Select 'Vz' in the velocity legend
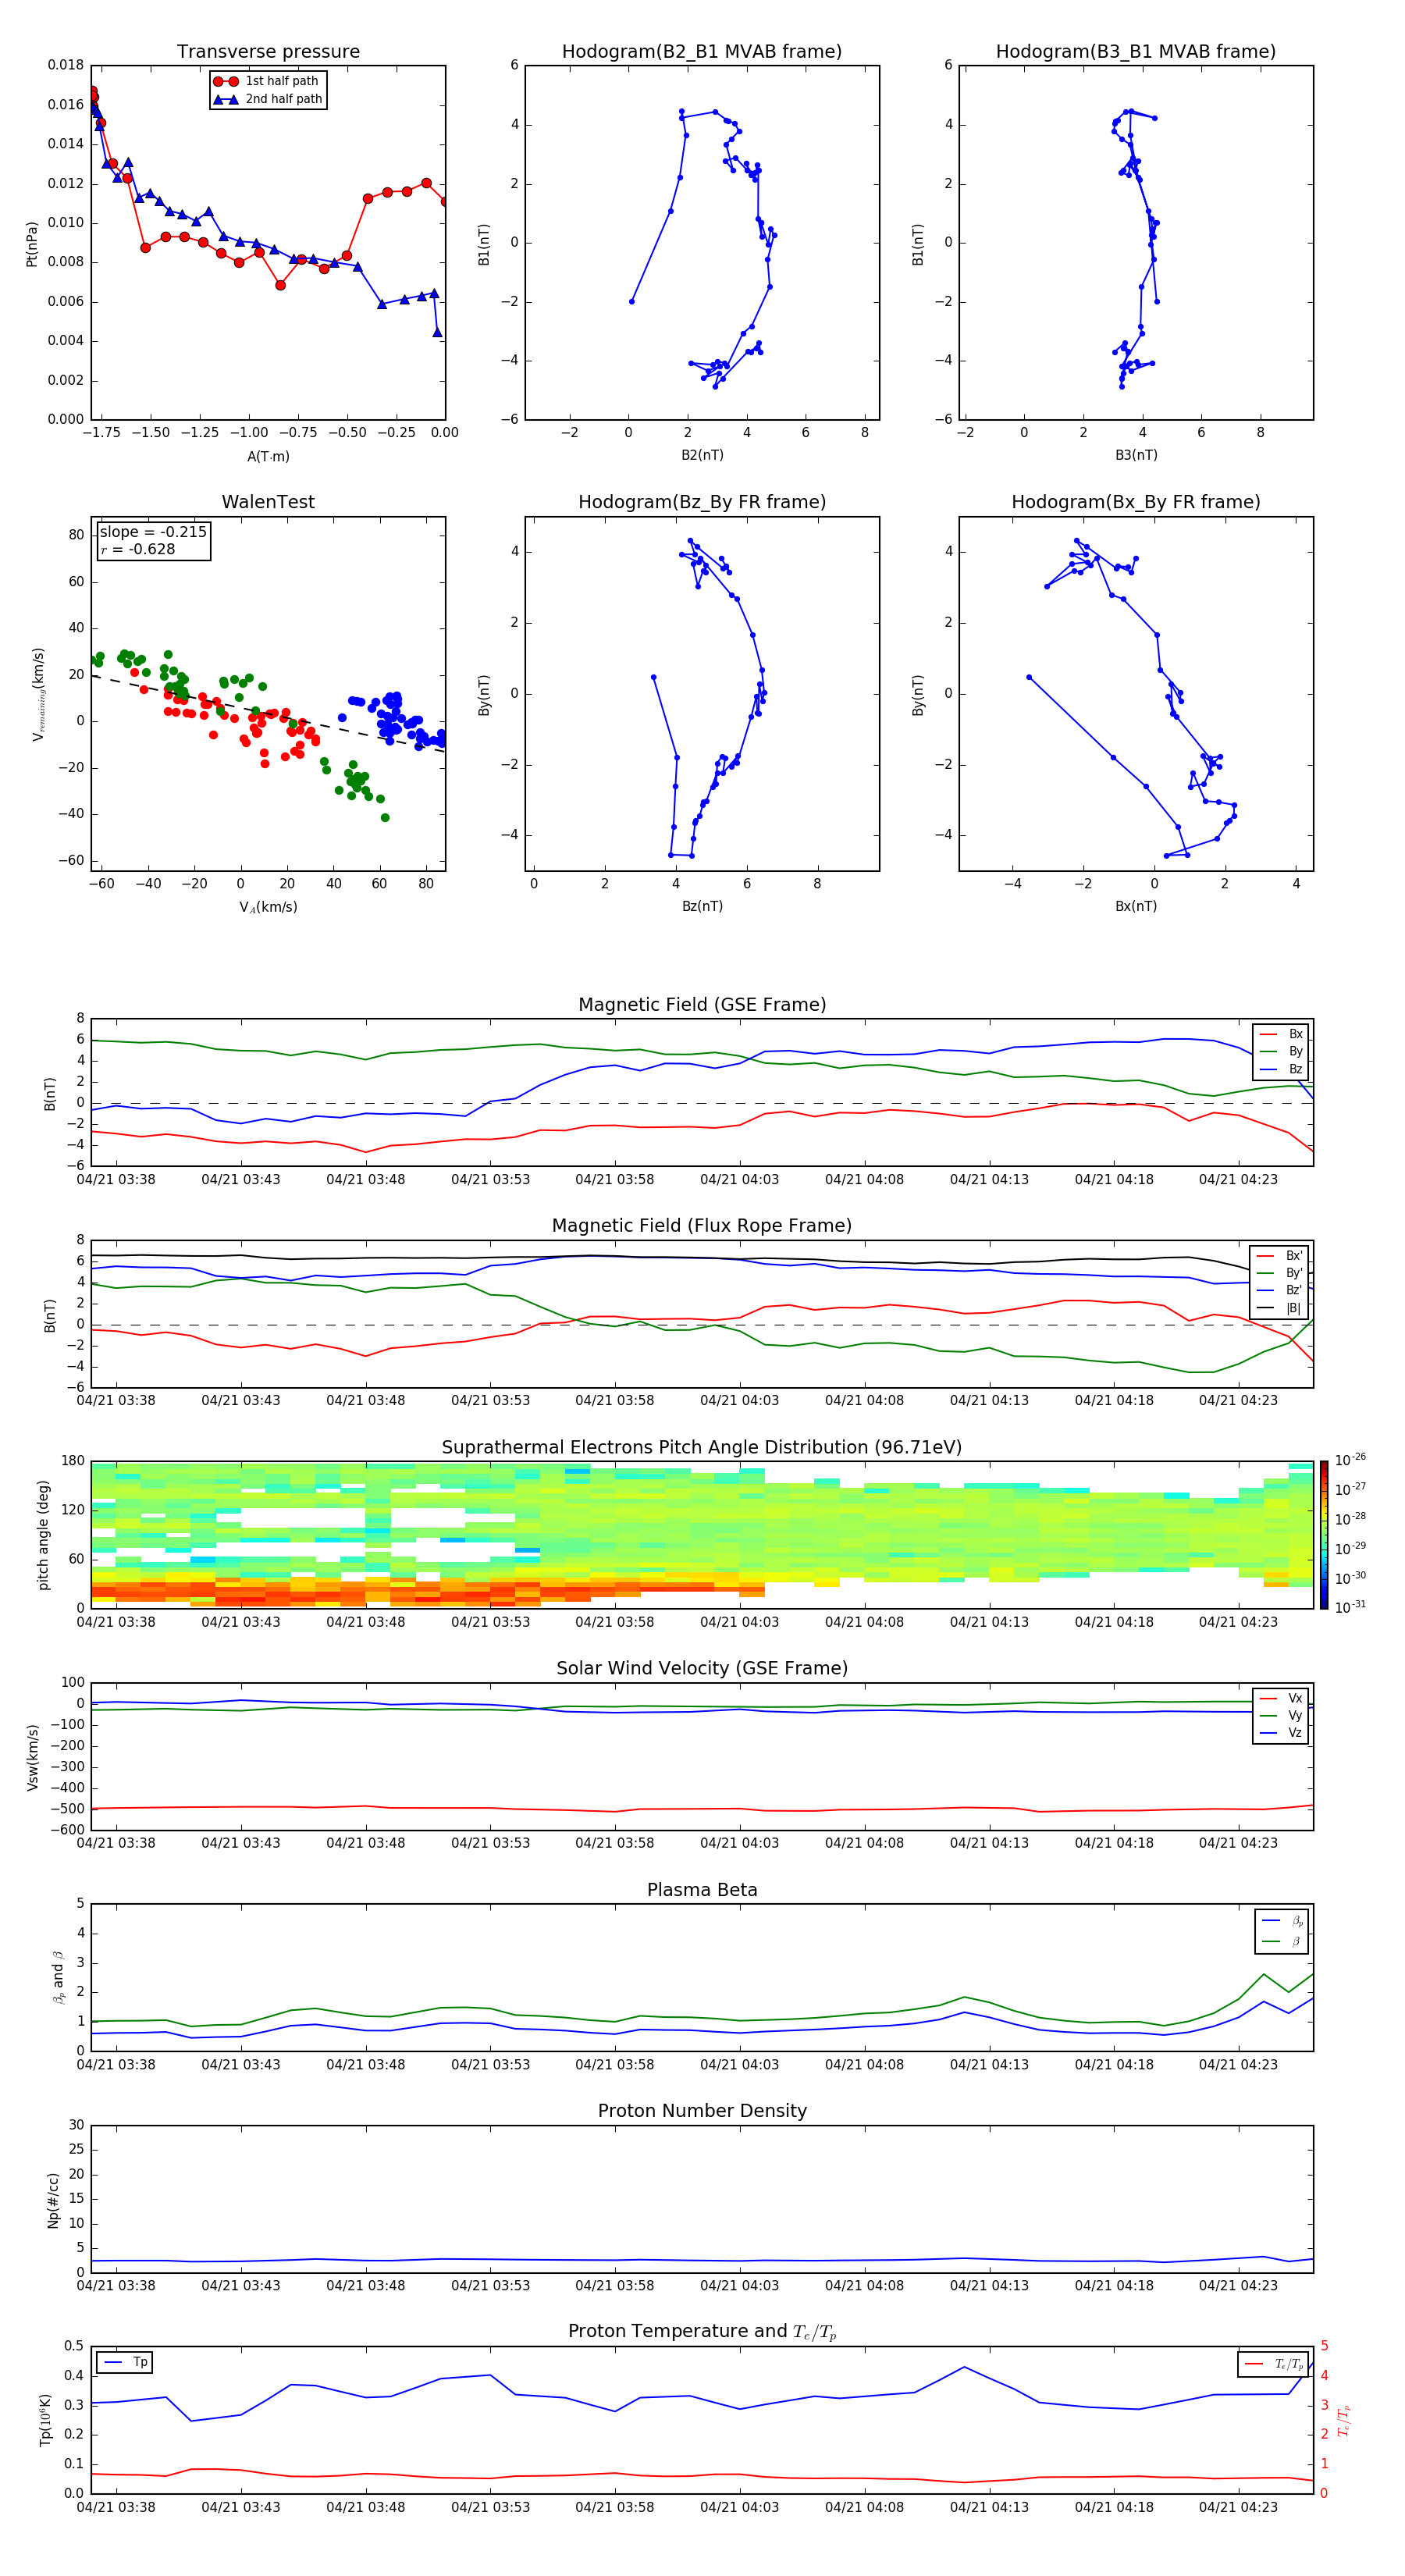Image resolution: width=1405 pixels, height=2576 pixels. click(x=1281, y=1733)
